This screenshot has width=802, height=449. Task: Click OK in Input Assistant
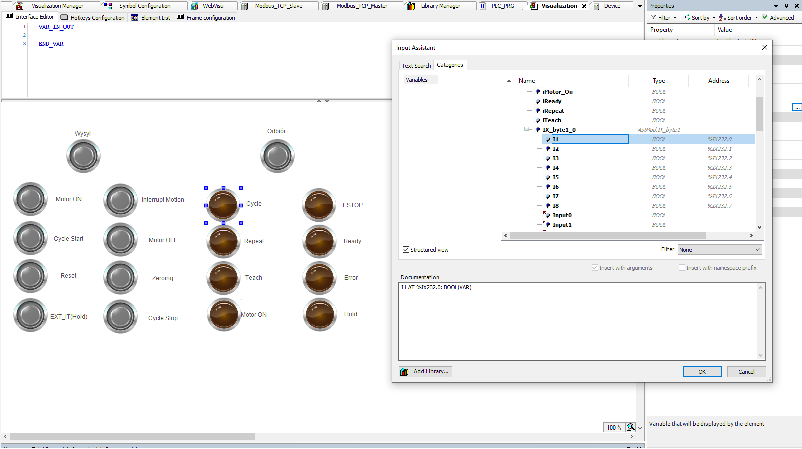tap(702, 372)
